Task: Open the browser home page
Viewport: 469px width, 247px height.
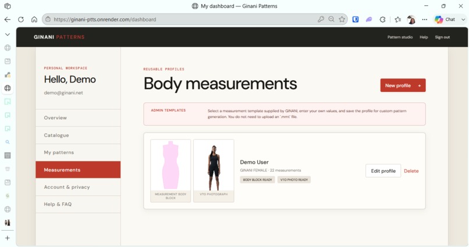Action: click(x=34, y=19)
